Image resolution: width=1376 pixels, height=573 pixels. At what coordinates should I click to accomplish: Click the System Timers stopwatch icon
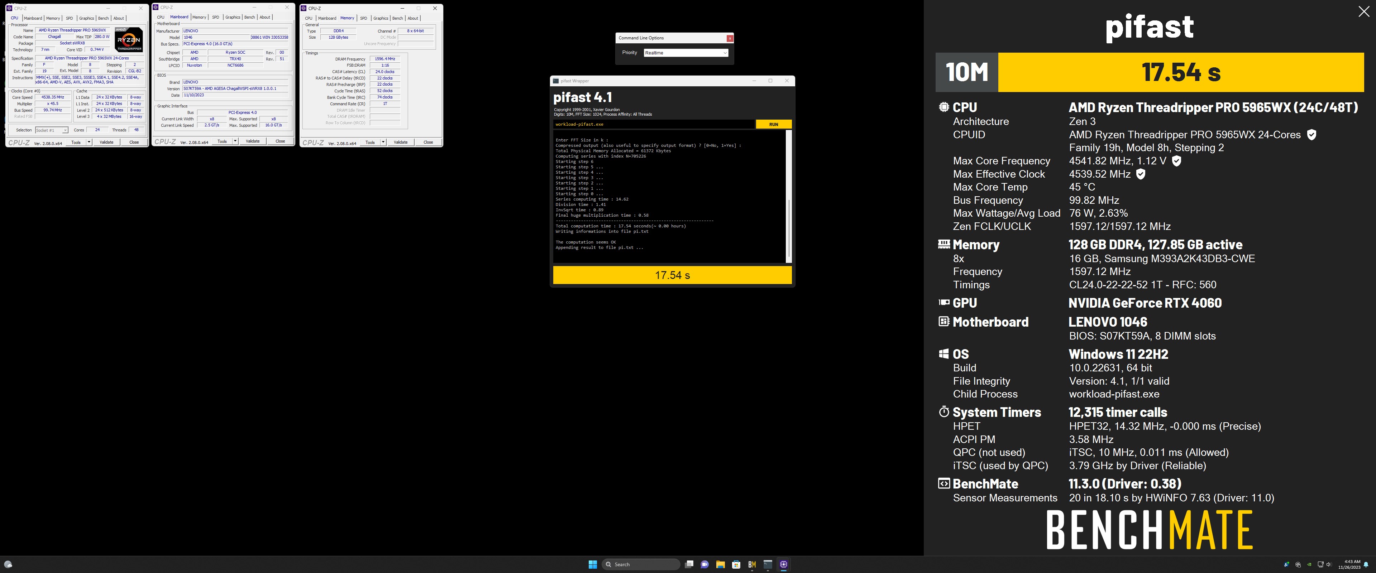click(x=944, y=412)
